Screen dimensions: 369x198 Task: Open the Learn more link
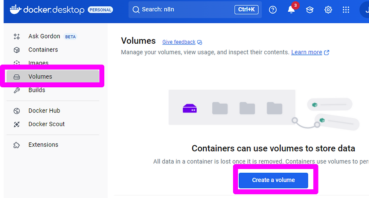click(306, 52)
